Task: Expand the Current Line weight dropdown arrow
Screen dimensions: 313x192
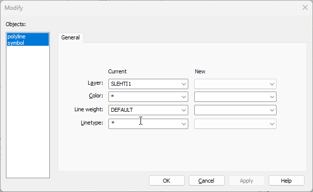Action: (x=184, y=110)
